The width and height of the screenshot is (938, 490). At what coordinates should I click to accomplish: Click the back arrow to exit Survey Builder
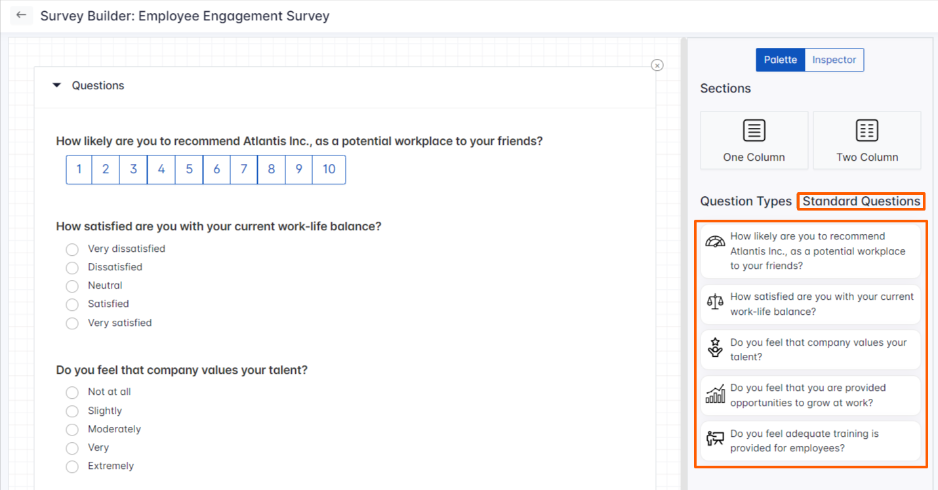pyautogui.click(x=22, y=15)
